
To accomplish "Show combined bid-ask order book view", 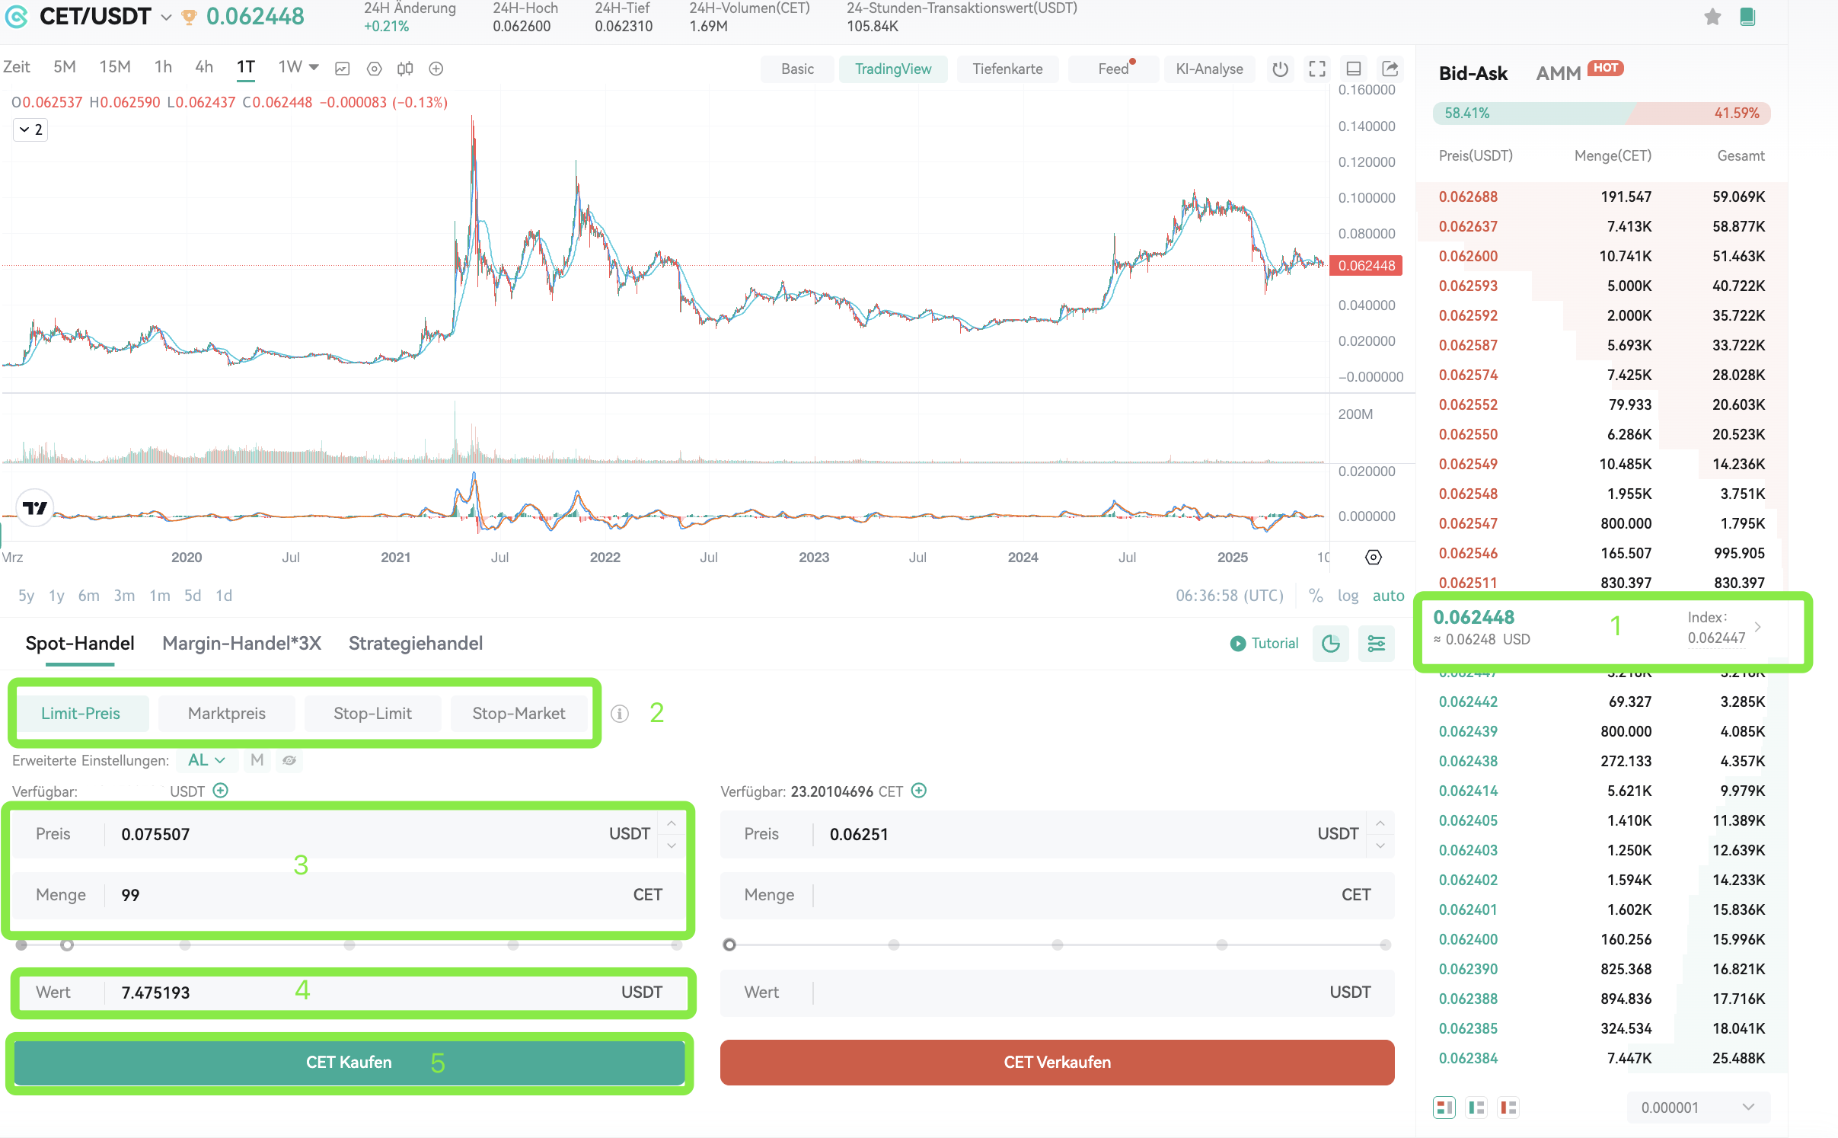I will 1444,1108.
